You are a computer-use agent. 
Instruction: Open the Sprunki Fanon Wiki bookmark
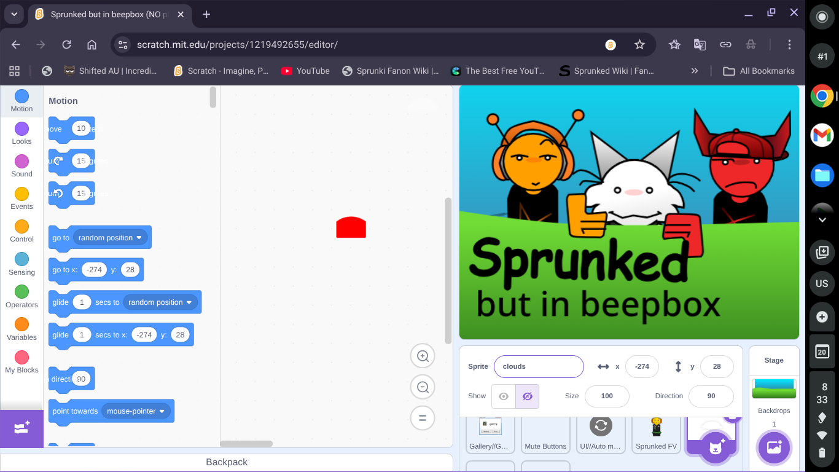click(x=391, y=71)
